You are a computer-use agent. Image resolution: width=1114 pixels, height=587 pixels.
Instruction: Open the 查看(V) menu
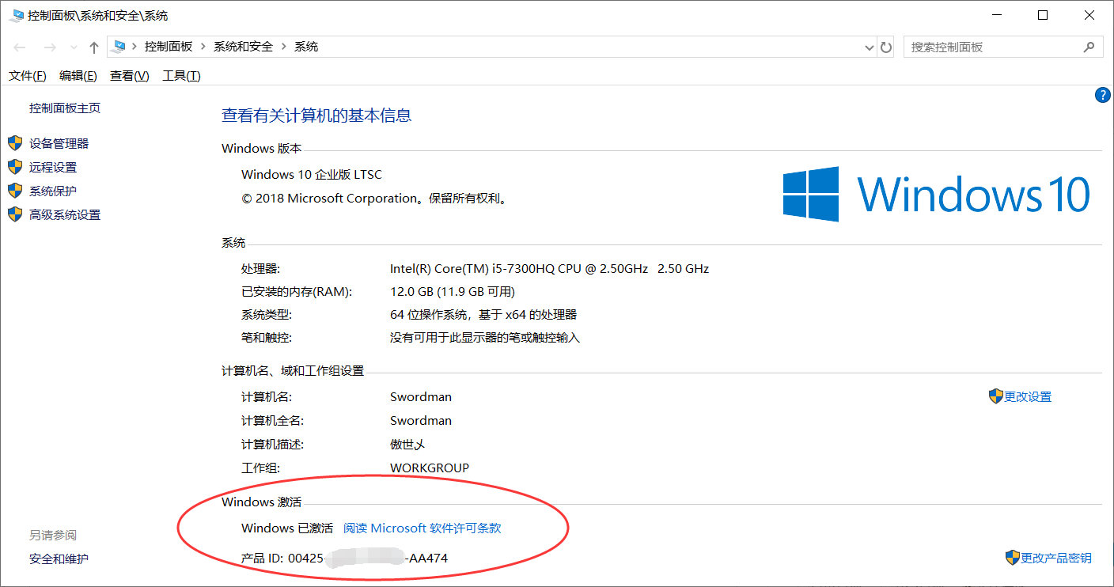[130, 76]
